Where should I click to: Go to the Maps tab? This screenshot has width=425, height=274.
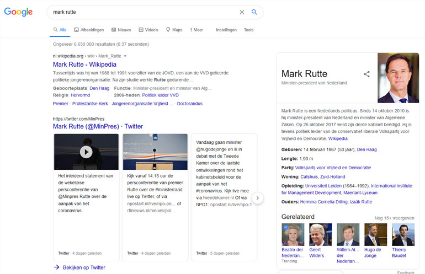174,30
